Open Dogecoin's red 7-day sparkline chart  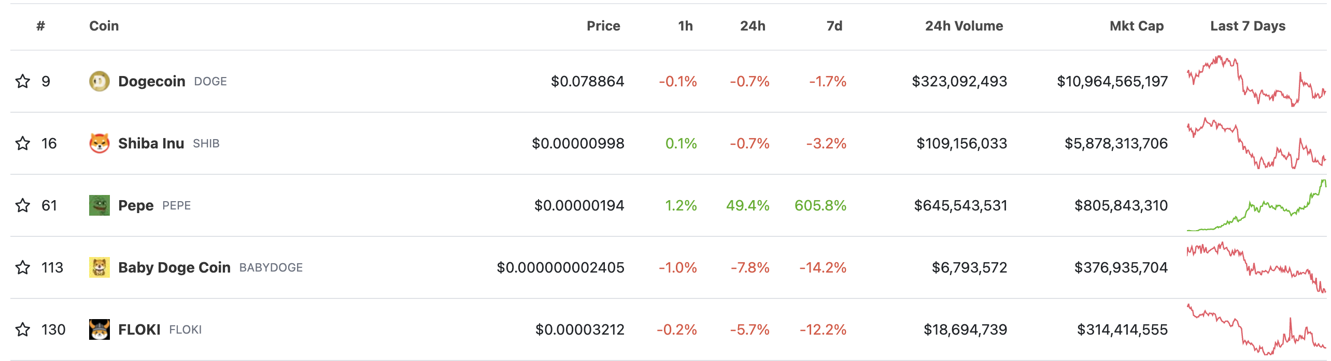click(1256, 81)
